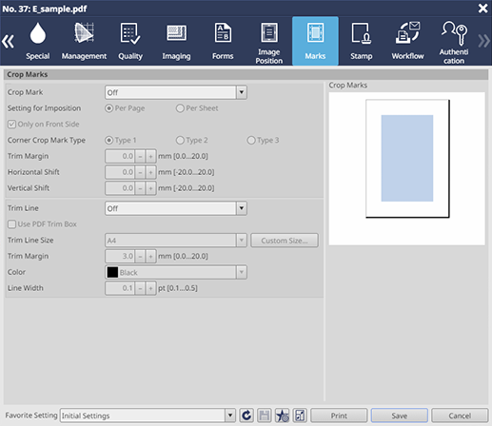Image resolution: width=492 pixels, height=426 pixels.
Task: Click the reset refresh icon beside Favorite Setting
Action: pos(246,416)
